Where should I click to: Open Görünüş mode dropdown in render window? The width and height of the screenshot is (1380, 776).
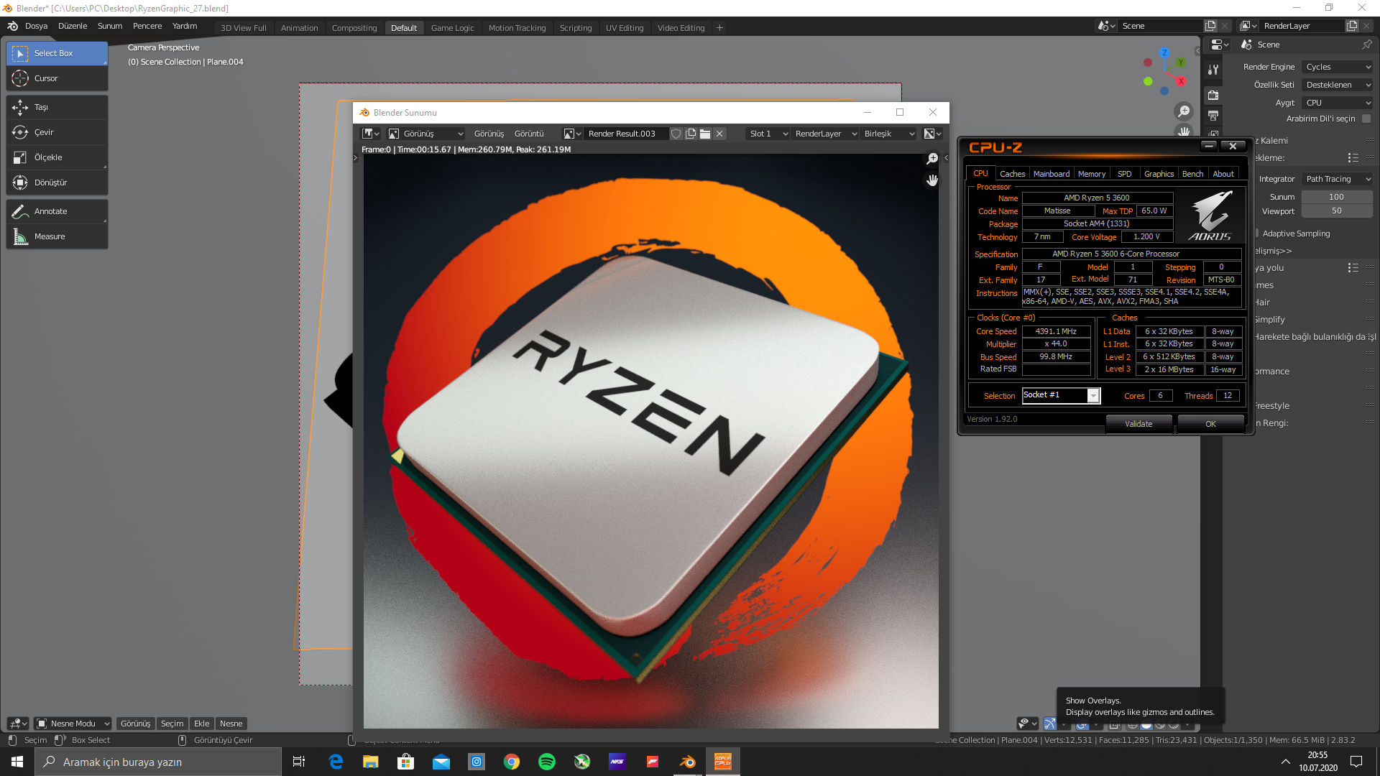(x=426, y=134)
